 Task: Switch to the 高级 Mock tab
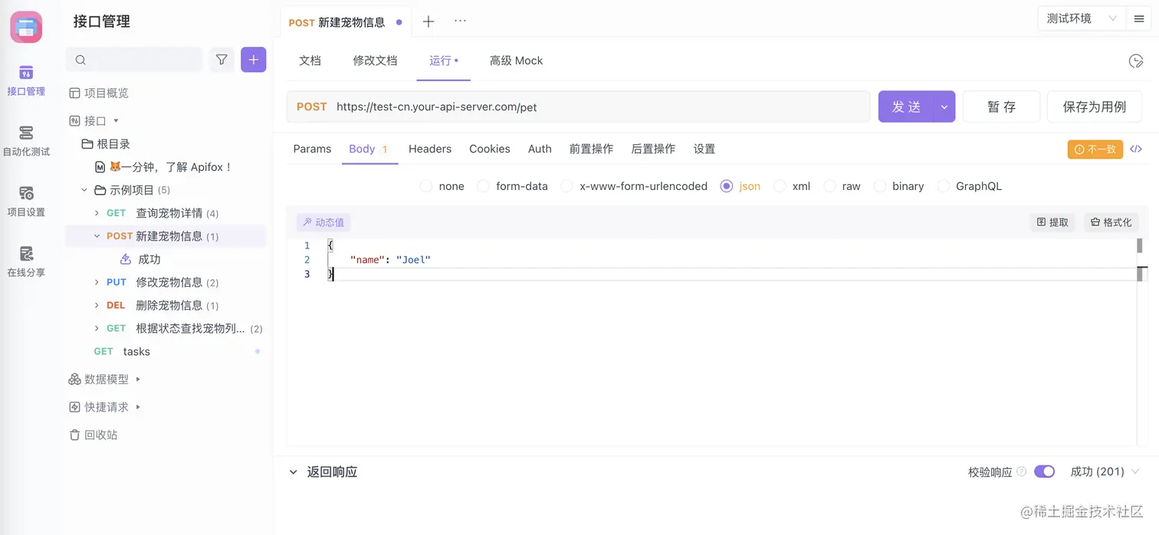516,61
